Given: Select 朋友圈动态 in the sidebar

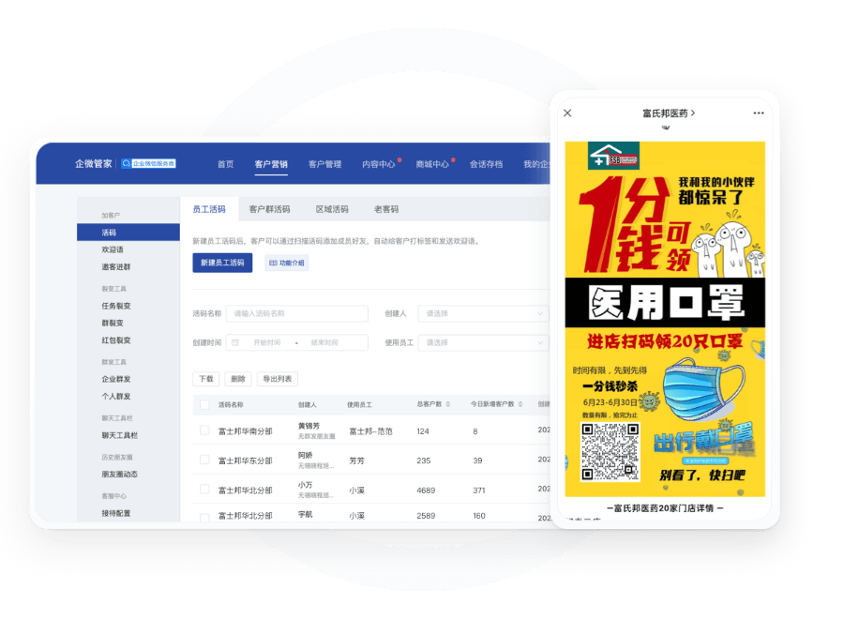Looking at the screenshot, I should pyautogui.click(x=119, y=475).
